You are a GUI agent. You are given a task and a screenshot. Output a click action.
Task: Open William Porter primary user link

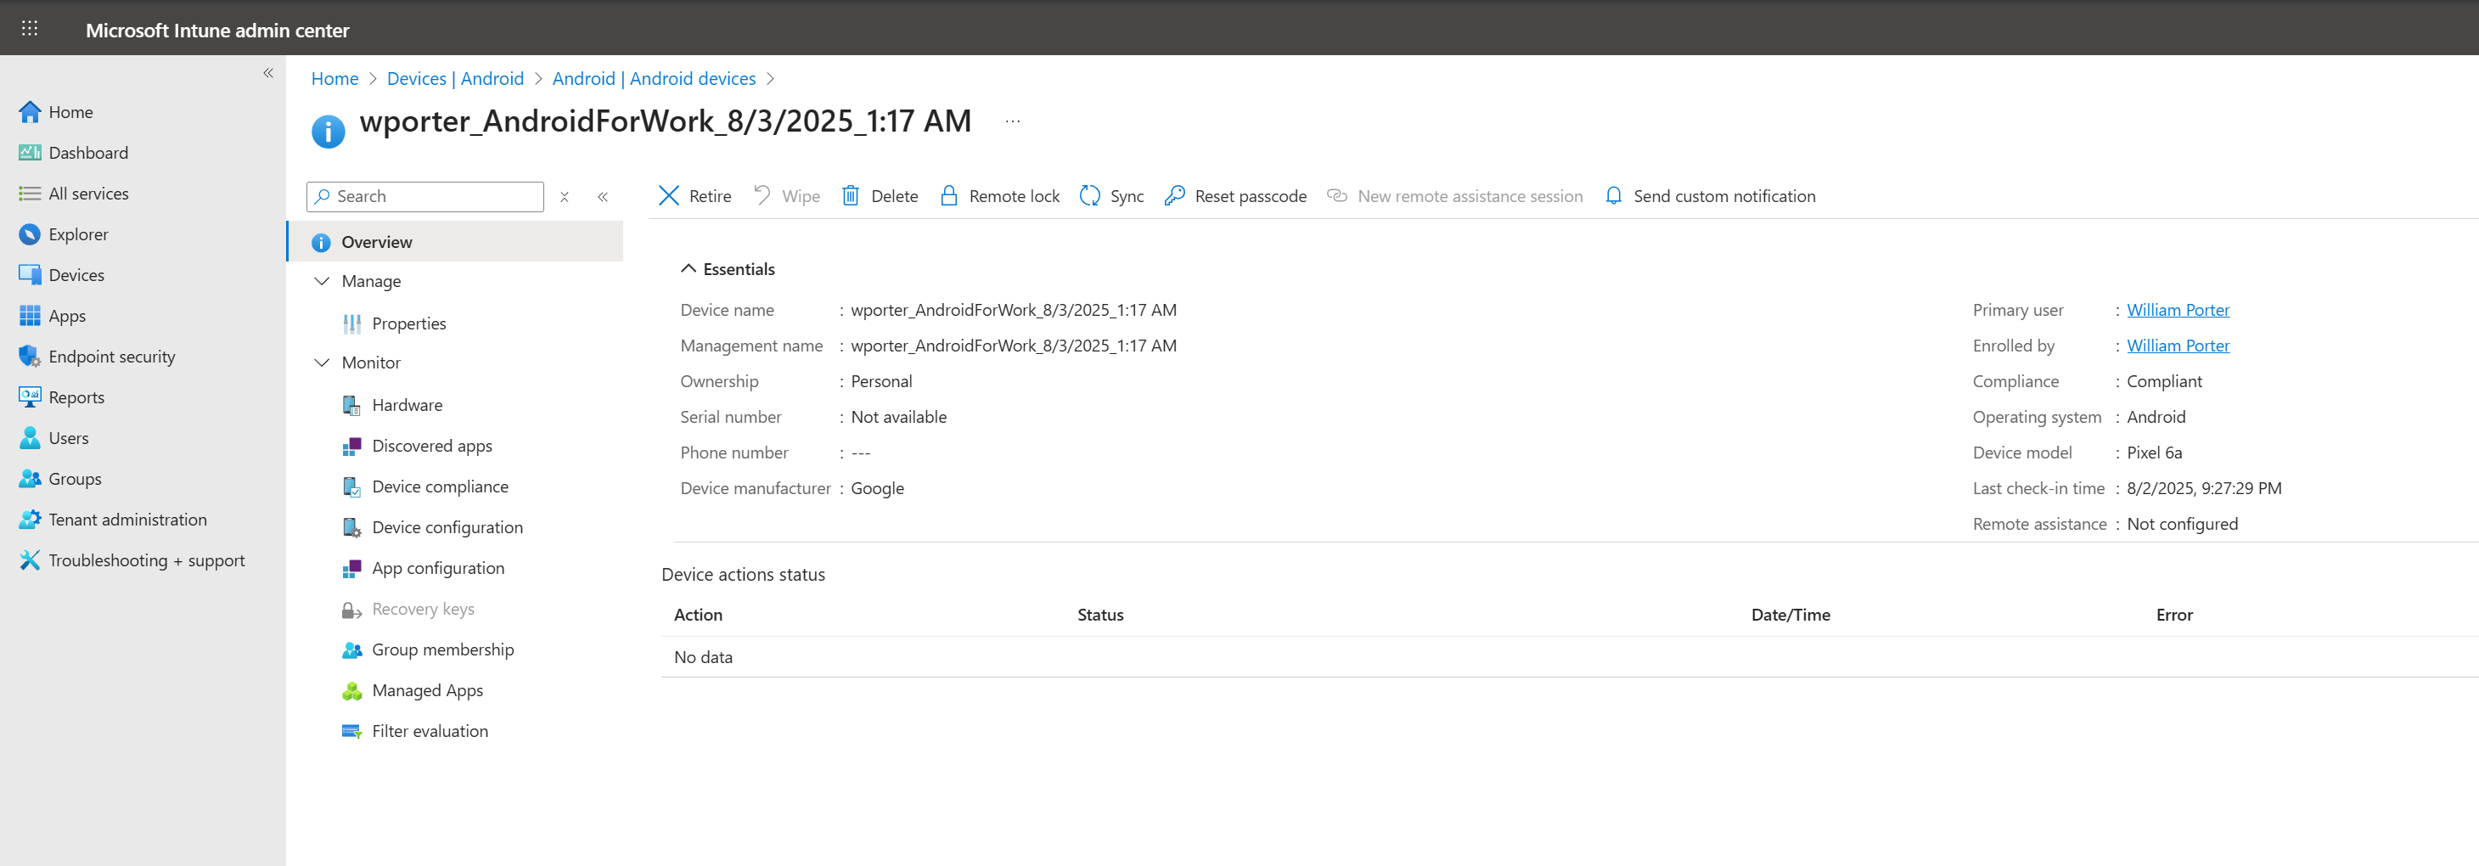[2178, 310]
